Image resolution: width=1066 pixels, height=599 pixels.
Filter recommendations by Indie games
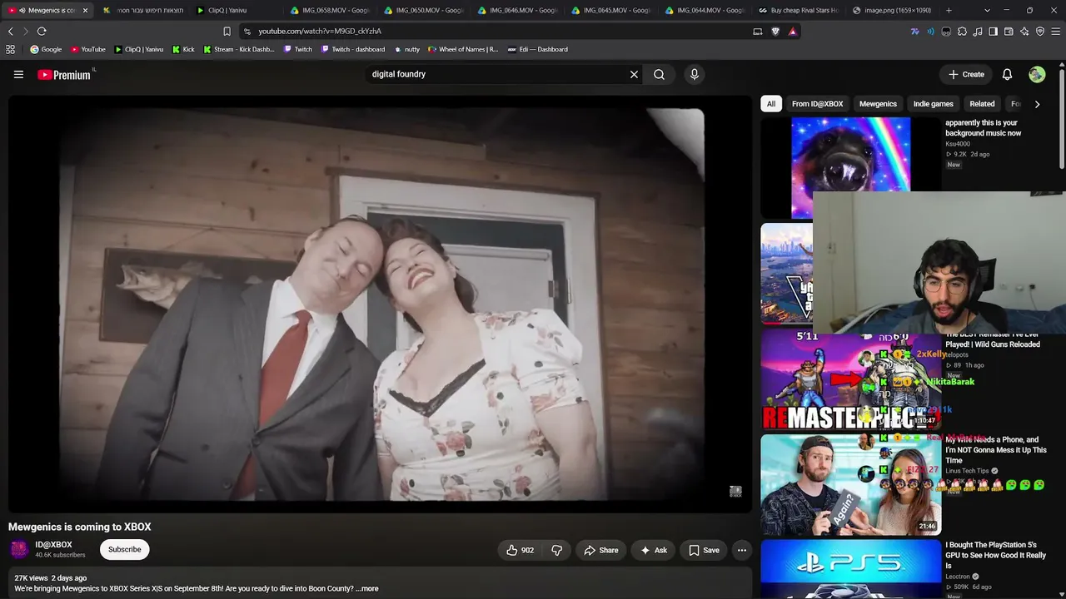[x=934, y=104]
